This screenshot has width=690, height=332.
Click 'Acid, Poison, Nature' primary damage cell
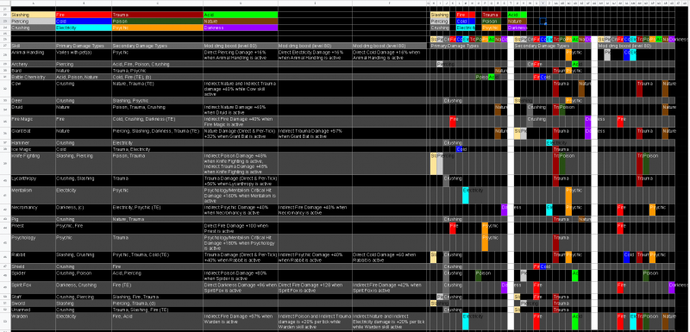(x=84, y=77)
